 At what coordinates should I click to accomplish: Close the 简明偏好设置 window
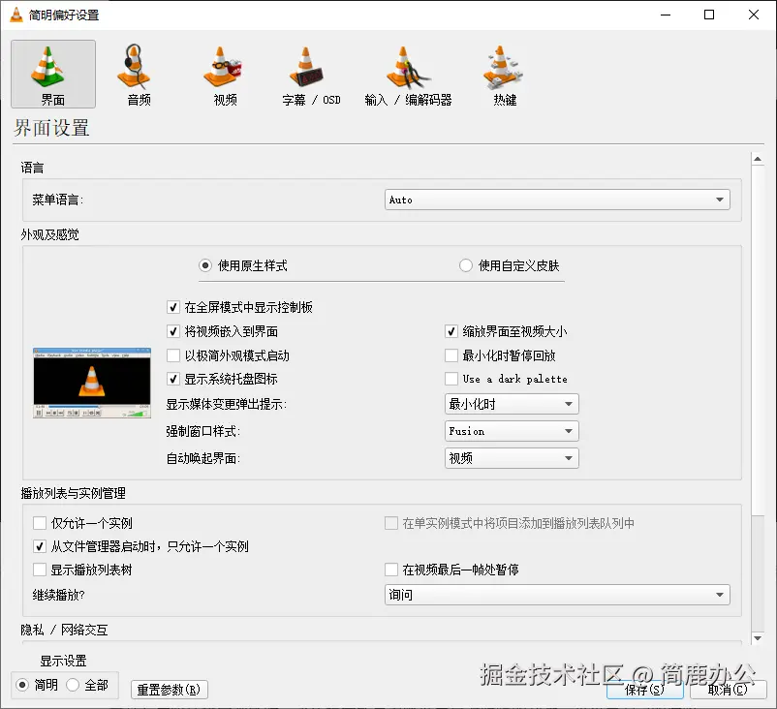point(753,15)
